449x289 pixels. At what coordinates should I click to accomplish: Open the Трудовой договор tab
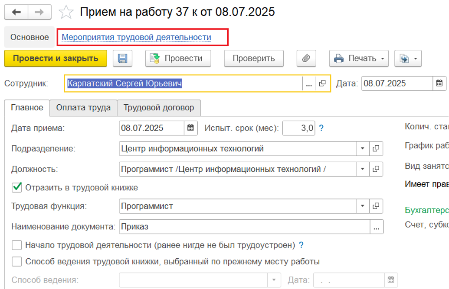(x=159, y=108)
